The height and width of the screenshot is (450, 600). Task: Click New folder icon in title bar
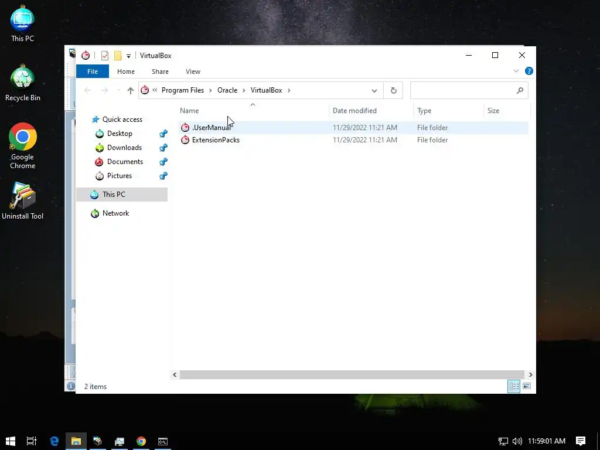pyautogui.click(x=118, y=56)
